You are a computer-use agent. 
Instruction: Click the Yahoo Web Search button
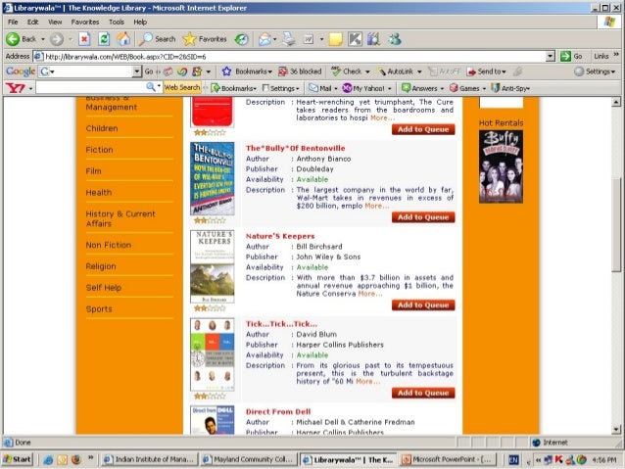(182, 87)
